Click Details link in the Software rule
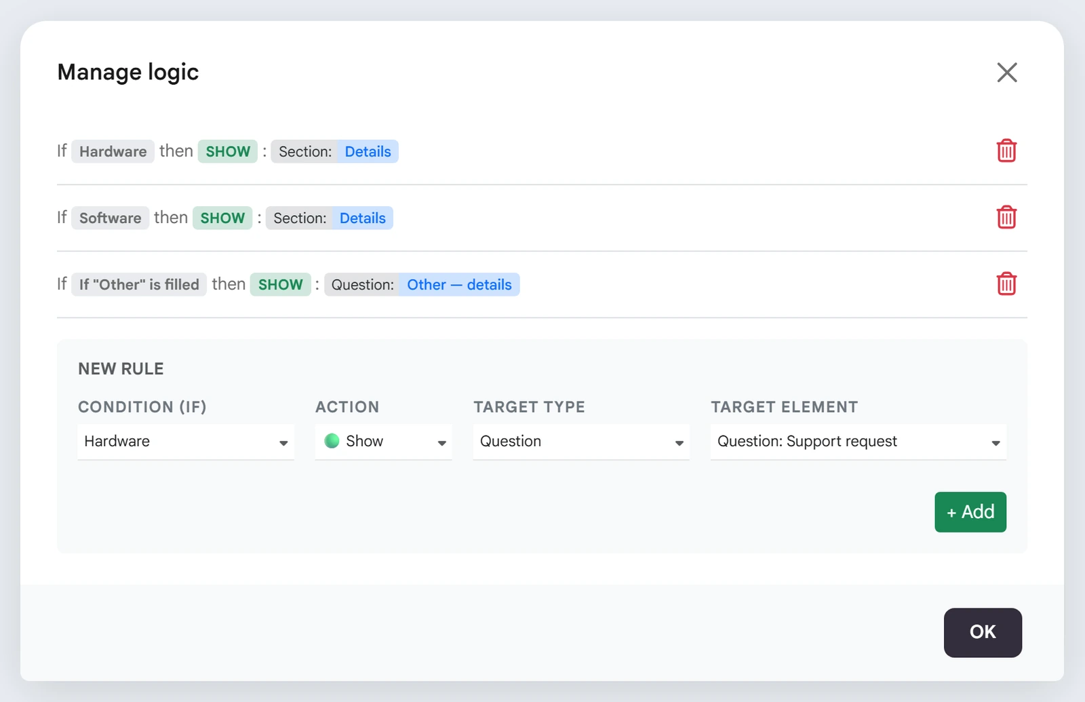 pos(362,218)
